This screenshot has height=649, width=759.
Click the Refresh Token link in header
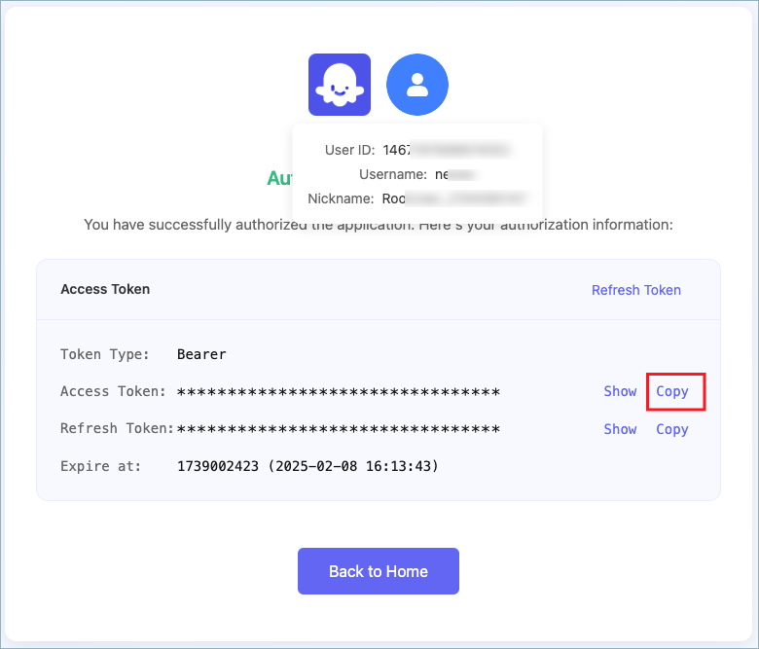click(636, 290)
